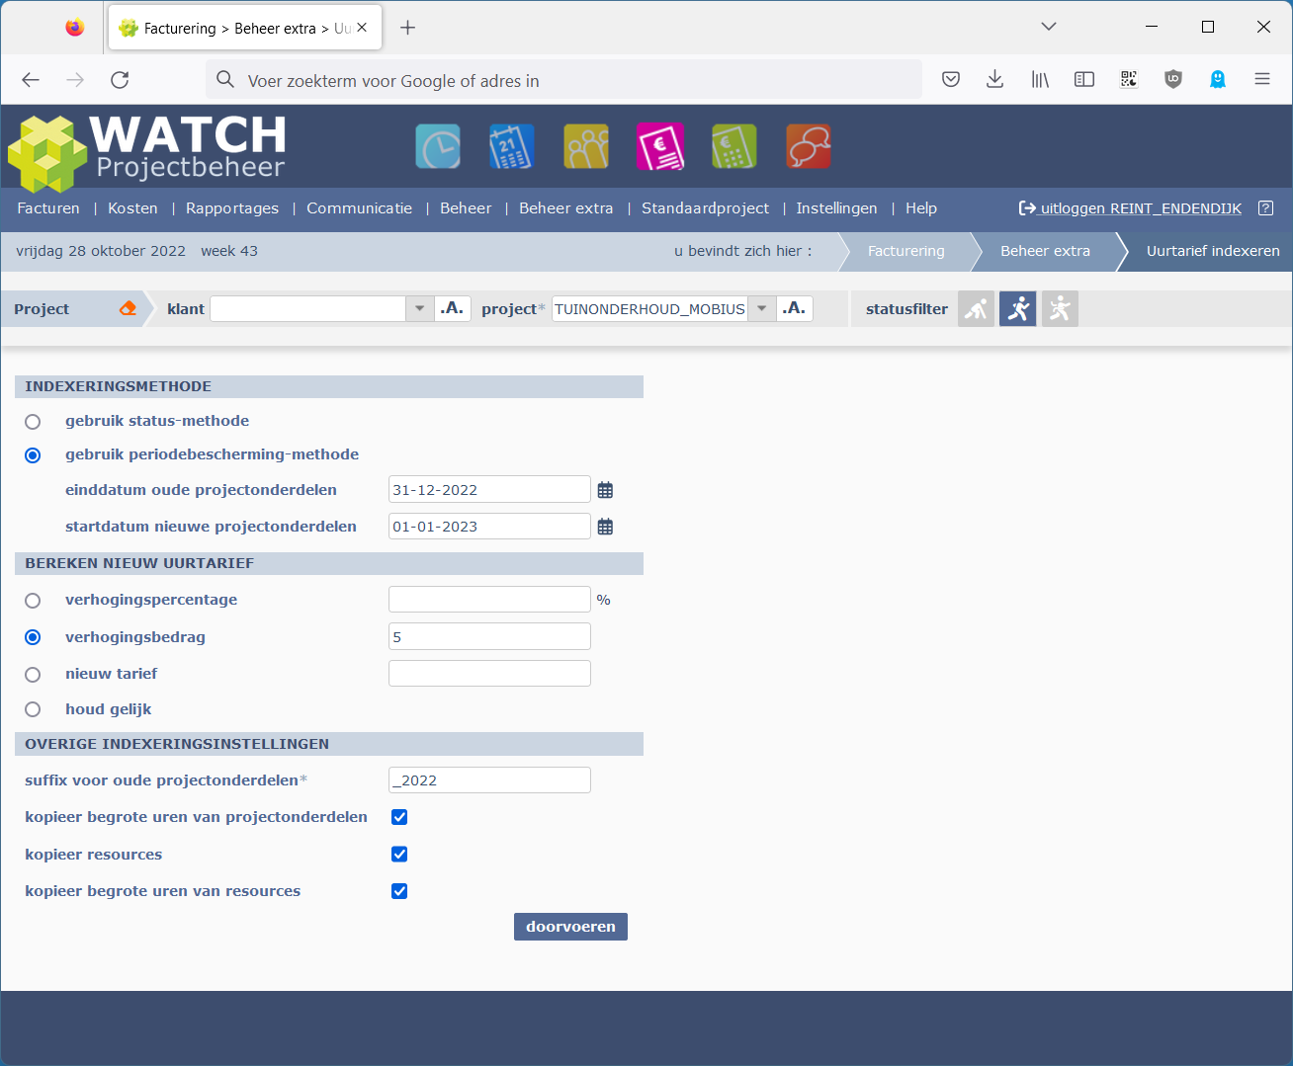Focus the nieuw tarief input field
1293x1066 pixels.
[489, 674]
